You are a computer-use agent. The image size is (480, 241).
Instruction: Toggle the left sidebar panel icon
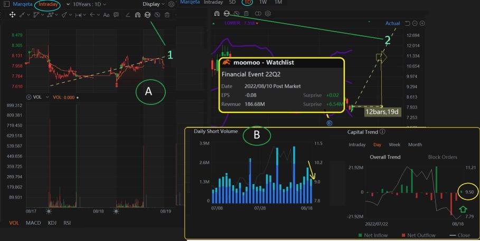click(x=5, y=4)
